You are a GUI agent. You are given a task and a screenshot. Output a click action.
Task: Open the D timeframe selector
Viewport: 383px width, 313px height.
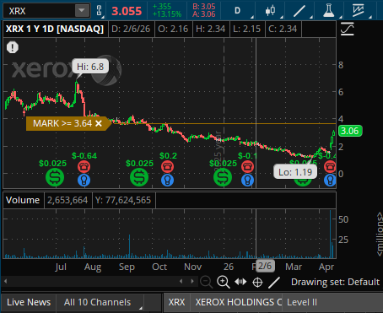[x=238, y=11]
